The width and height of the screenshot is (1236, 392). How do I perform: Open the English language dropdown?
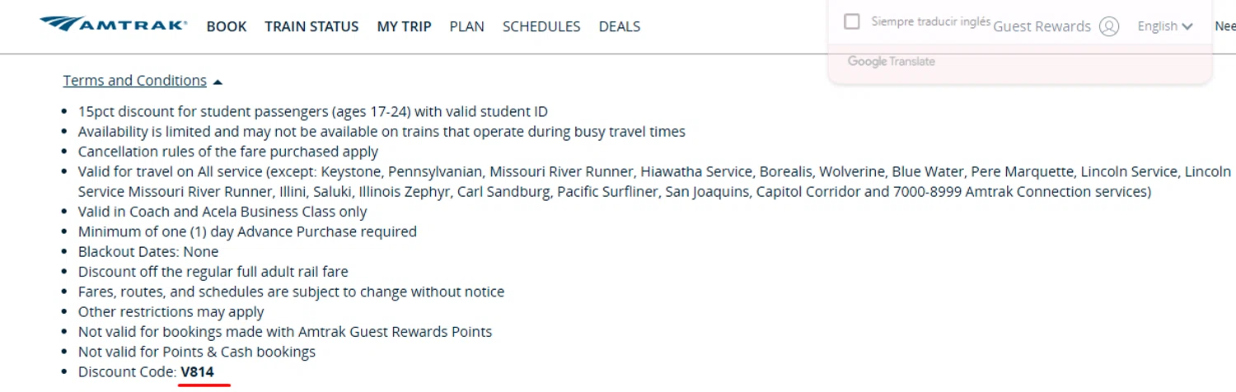[1165, 26]
